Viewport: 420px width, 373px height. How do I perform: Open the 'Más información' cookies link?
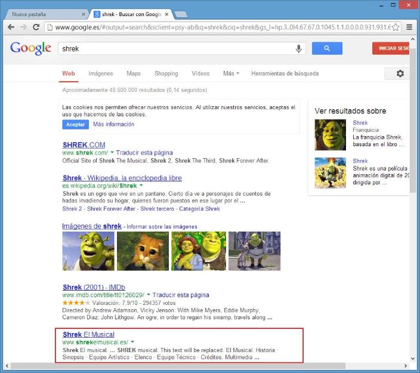tap(113, 124)
